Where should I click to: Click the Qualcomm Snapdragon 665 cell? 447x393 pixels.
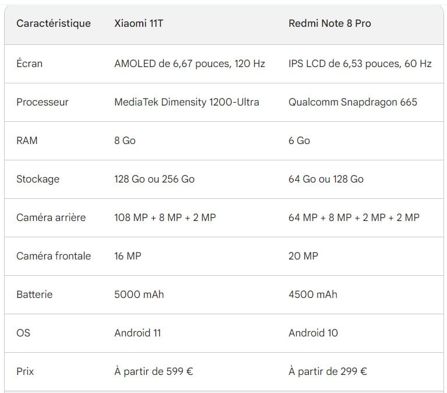353,102
